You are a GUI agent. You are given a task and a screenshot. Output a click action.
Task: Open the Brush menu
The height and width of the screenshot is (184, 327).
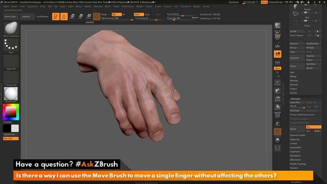(x=14, y=7)
